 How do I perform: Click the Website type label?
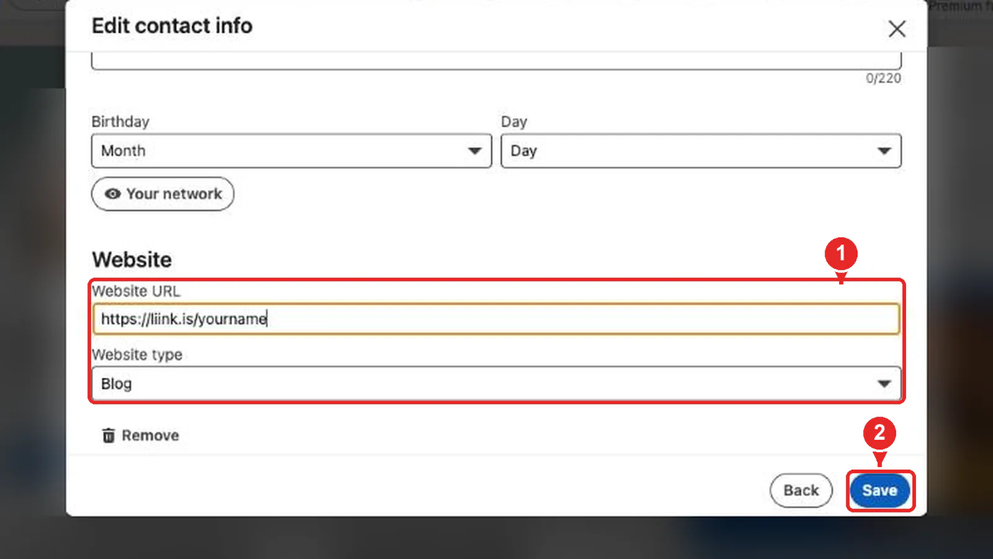coord(137,355)
